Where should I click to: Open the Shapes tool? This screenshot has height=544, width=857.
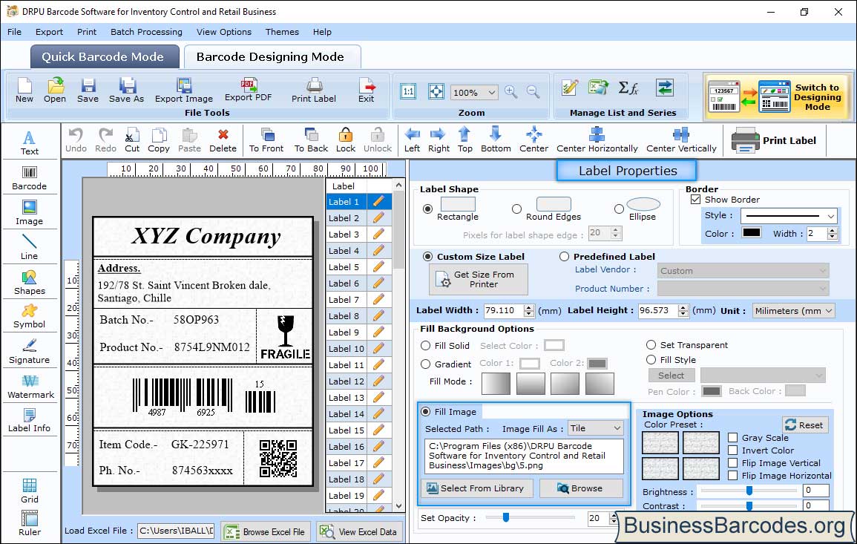coord(30,282)
